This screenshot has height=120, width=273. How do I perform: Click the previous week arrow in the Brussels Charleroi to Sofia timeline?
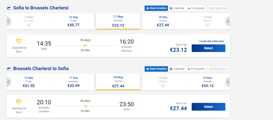8,82
